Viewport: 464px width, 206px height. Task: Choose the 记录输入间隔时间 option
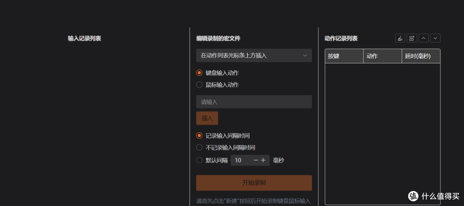(x=199, y=136)
